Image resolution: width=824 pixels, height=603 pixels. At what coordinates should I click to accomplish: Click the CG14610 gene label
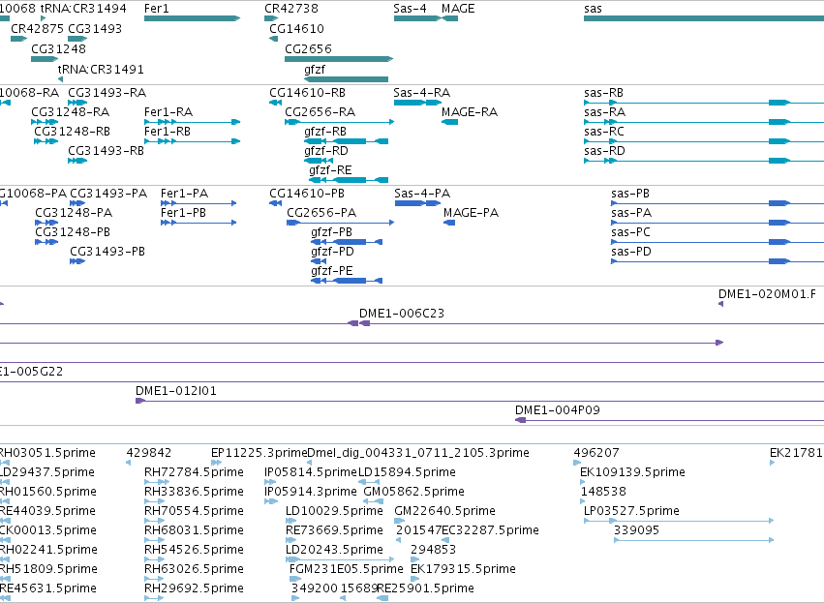pyautogui.click(x=296, y=28)
